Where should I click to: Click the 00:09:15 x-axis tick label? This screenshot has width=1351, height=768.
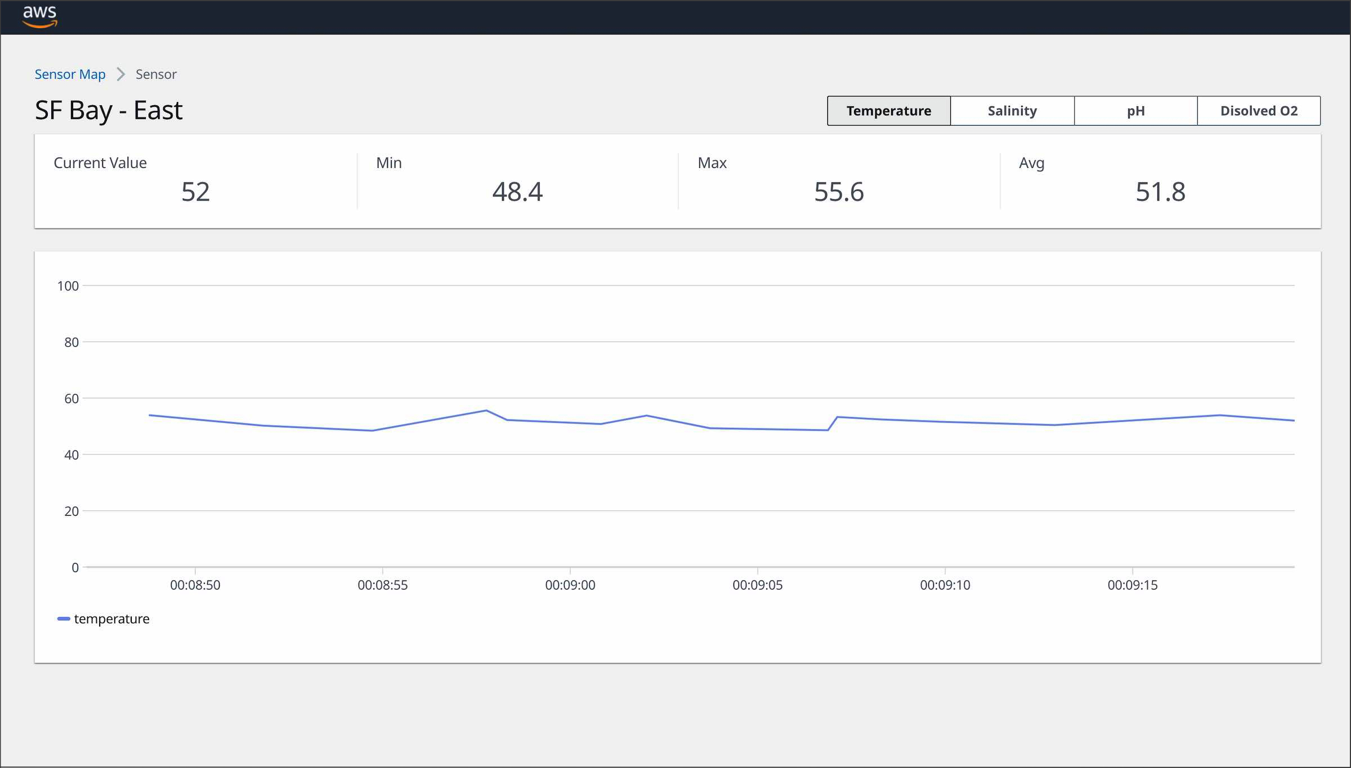1132,585
